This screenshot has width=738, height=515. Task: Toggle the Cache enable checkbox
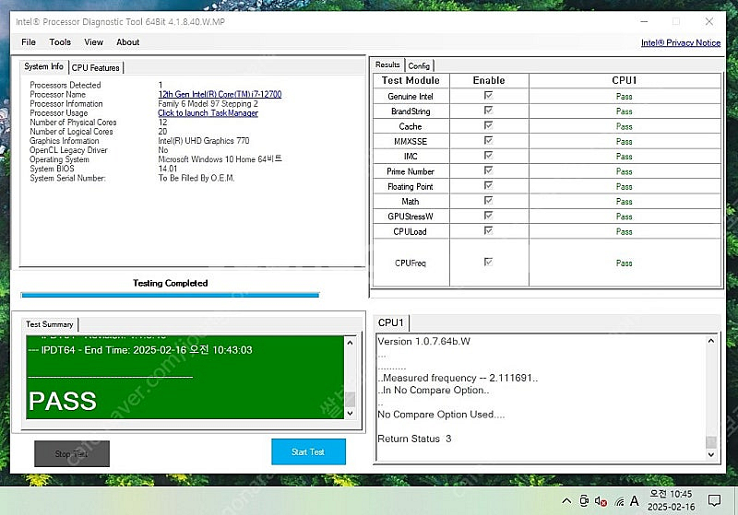coord(489,125)
